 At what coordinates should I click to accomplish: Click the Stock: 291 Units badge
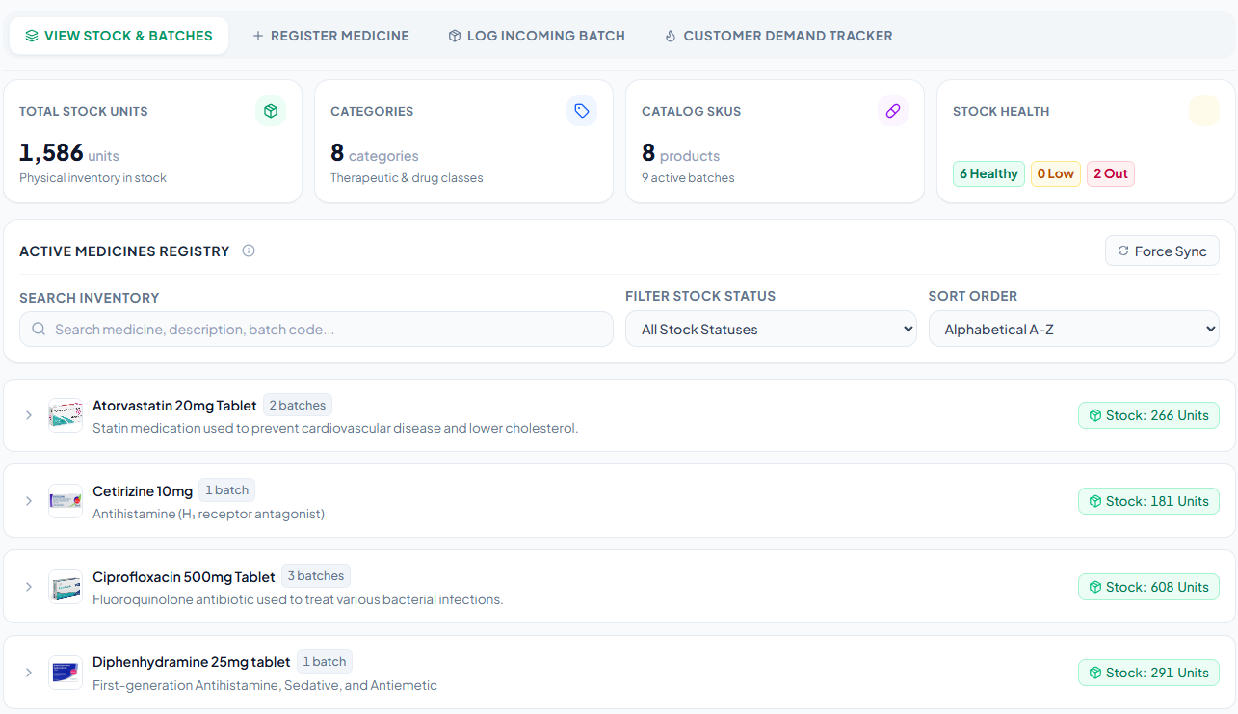pyautogui.click(x=1148, y=673)
